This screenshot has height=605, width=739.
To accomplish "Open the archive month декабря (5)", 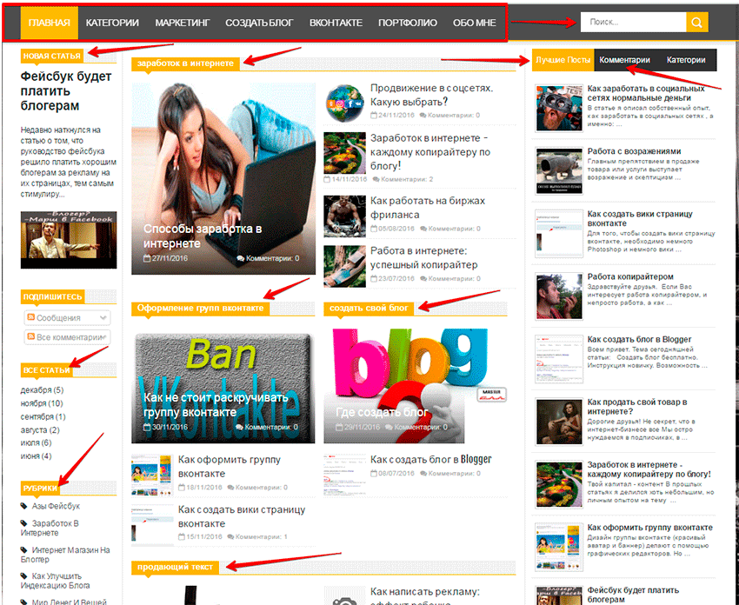I will tap(42, 390).
